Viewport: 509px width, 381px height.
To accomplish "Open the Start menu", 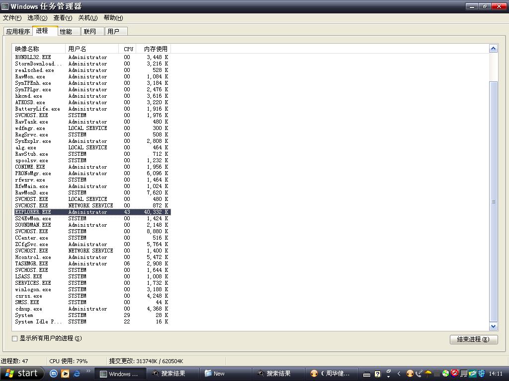I will point(21,374).
